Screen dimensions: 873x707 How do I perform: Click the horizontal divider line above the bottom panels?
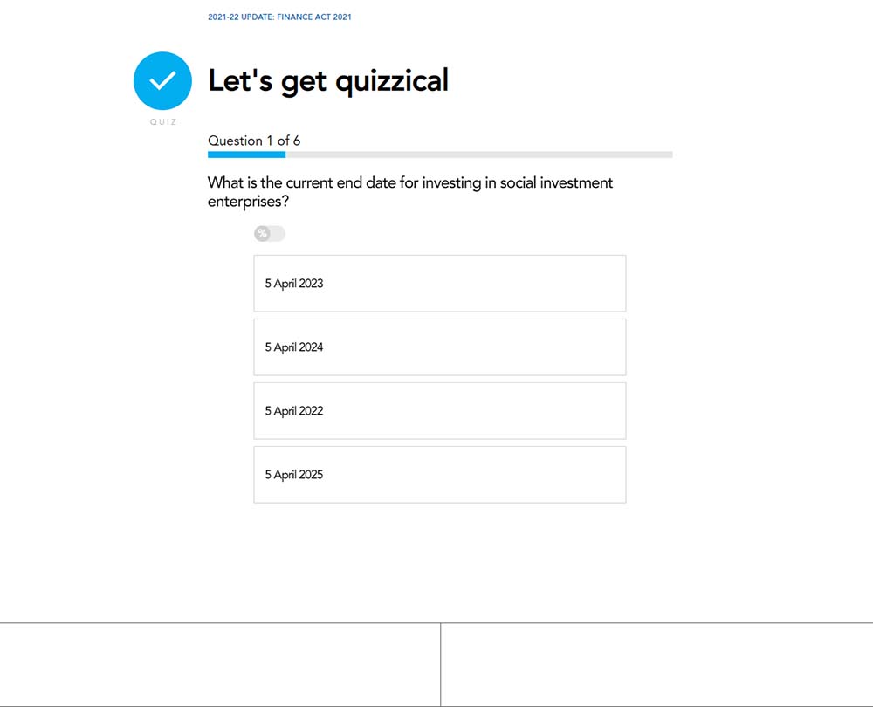436,623
